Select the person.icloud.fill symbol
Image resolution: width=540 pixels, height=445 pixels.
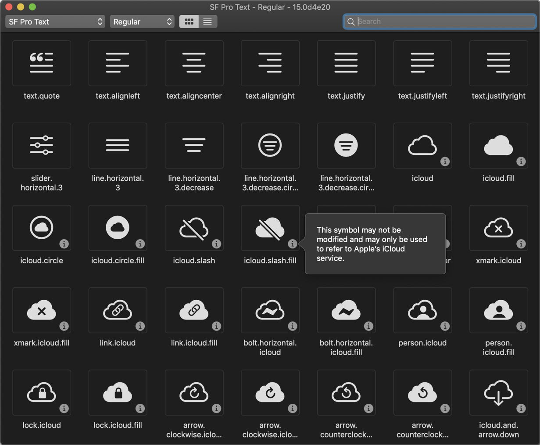[498, 310]
